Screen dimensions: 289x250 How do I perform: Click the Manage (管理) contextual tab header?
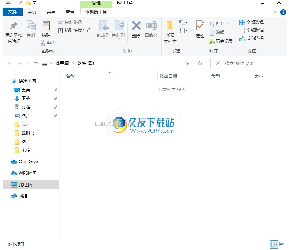pos(96,3)
